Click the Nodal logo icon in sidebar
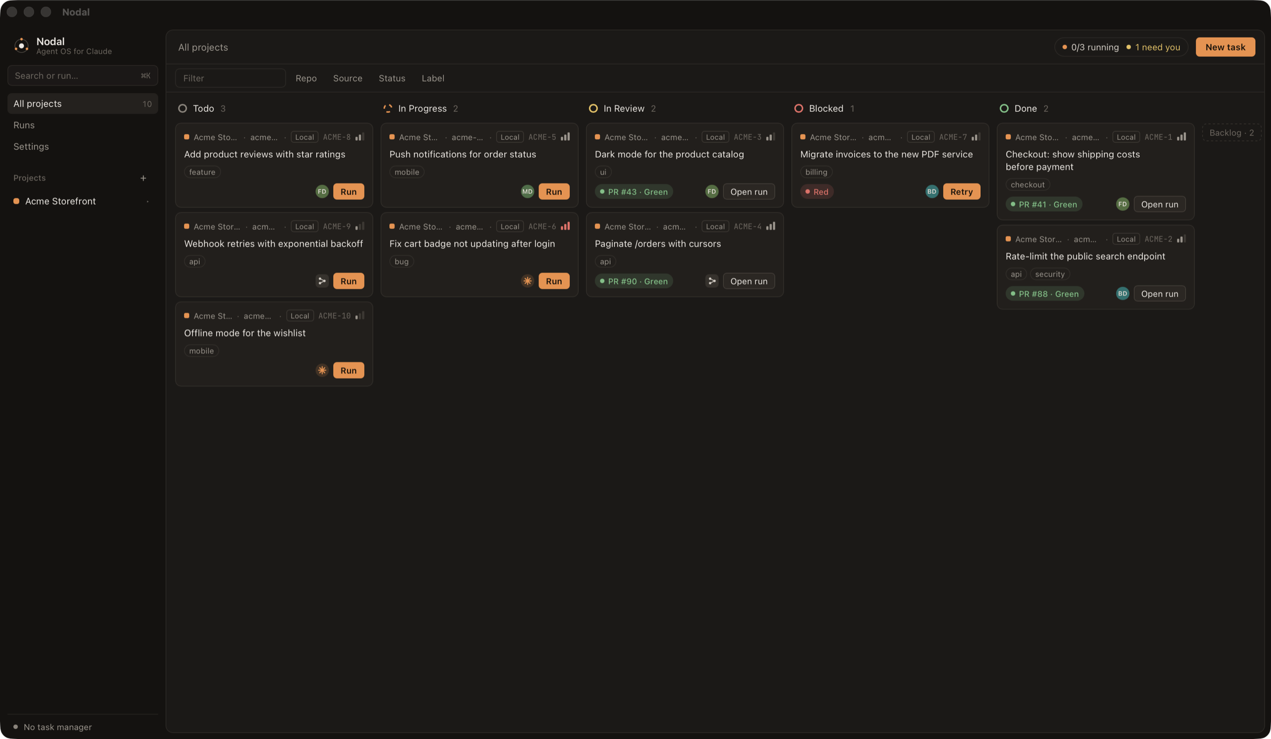 pos(21,46)
